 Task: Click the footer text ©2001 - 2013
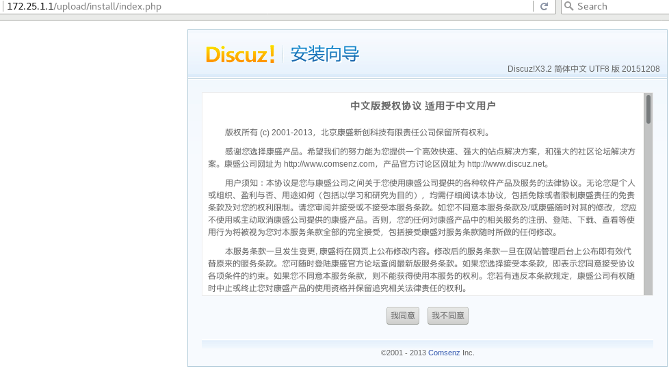point(403,353)
